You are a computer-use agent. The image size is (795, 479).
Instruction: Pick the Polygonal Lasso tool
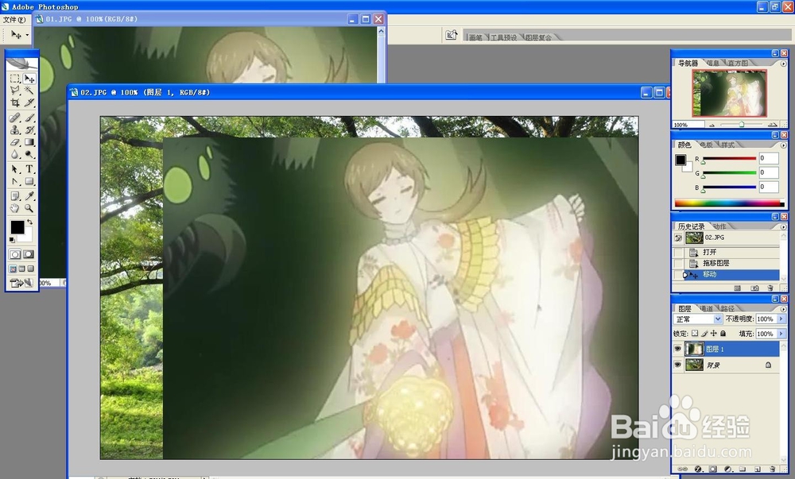(x=15, y=91)
